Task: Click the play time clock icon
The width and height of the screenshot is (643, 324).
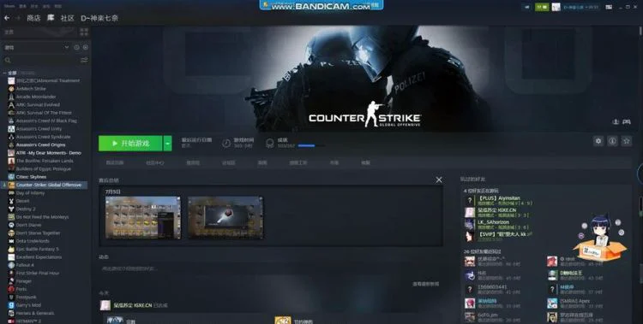Action: click(226, 143)
